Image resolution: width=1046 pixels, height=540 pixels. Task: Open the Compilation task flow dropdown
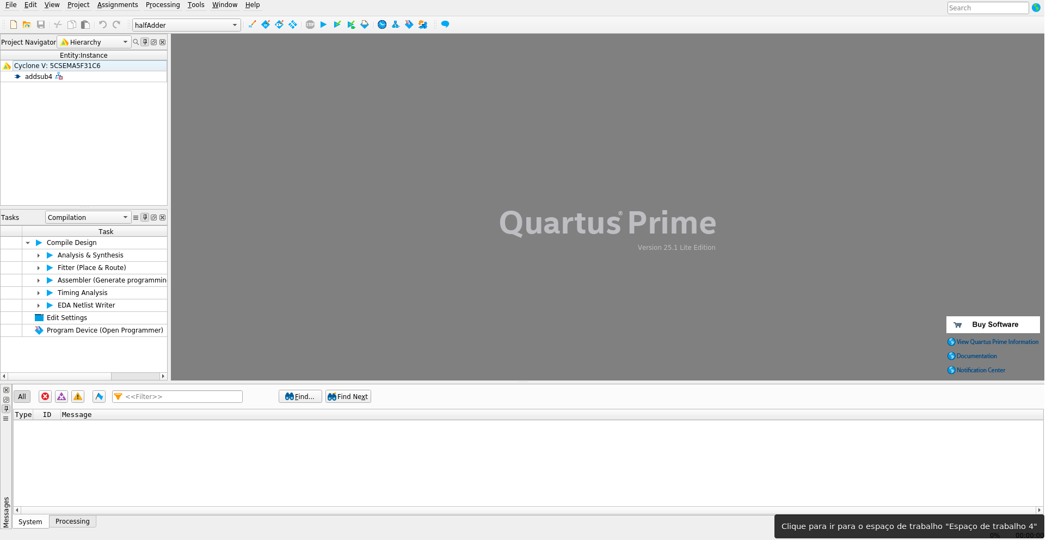pos(88,217)
